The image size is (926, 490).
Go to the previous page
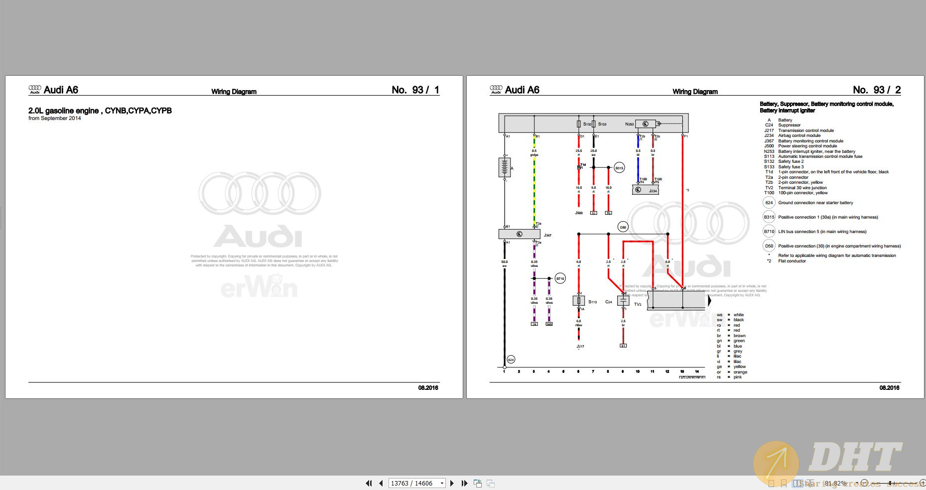tap(381, 483)
